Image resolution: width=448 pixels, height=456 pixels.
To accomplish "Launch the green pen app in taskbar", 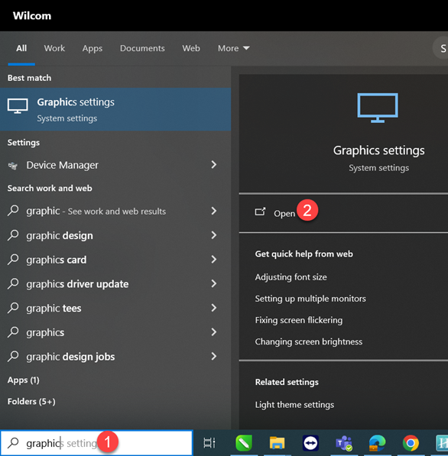I will (244, 443).
